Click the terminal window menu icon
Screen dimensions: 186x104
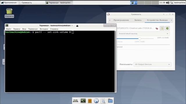[7, 25]
